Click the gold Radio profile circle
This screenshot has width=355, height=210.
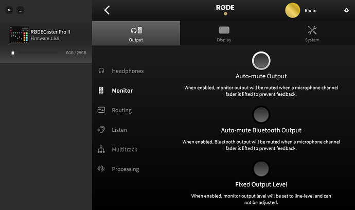click(x=293, y=10)
